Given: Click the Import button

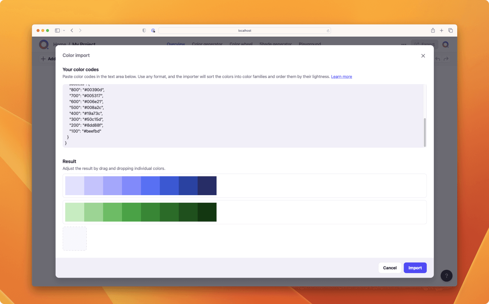Looking at the screenshot, I should (415, 268).
